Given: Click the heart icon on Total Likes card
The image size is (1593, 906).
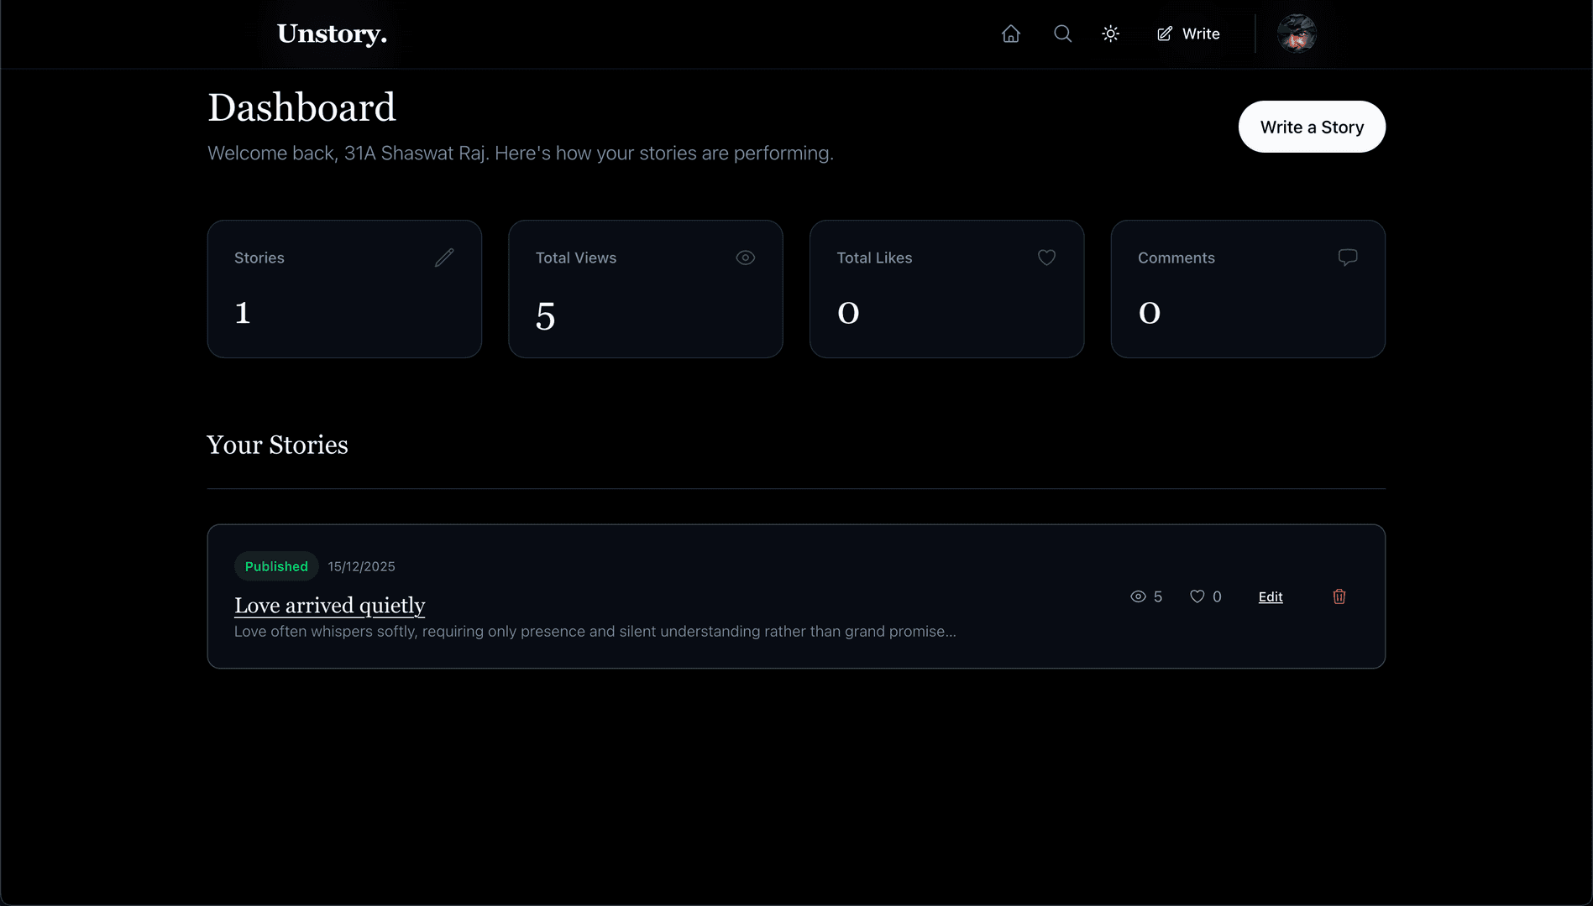Looking at the screenshot, I should [x=1046, y=258].
